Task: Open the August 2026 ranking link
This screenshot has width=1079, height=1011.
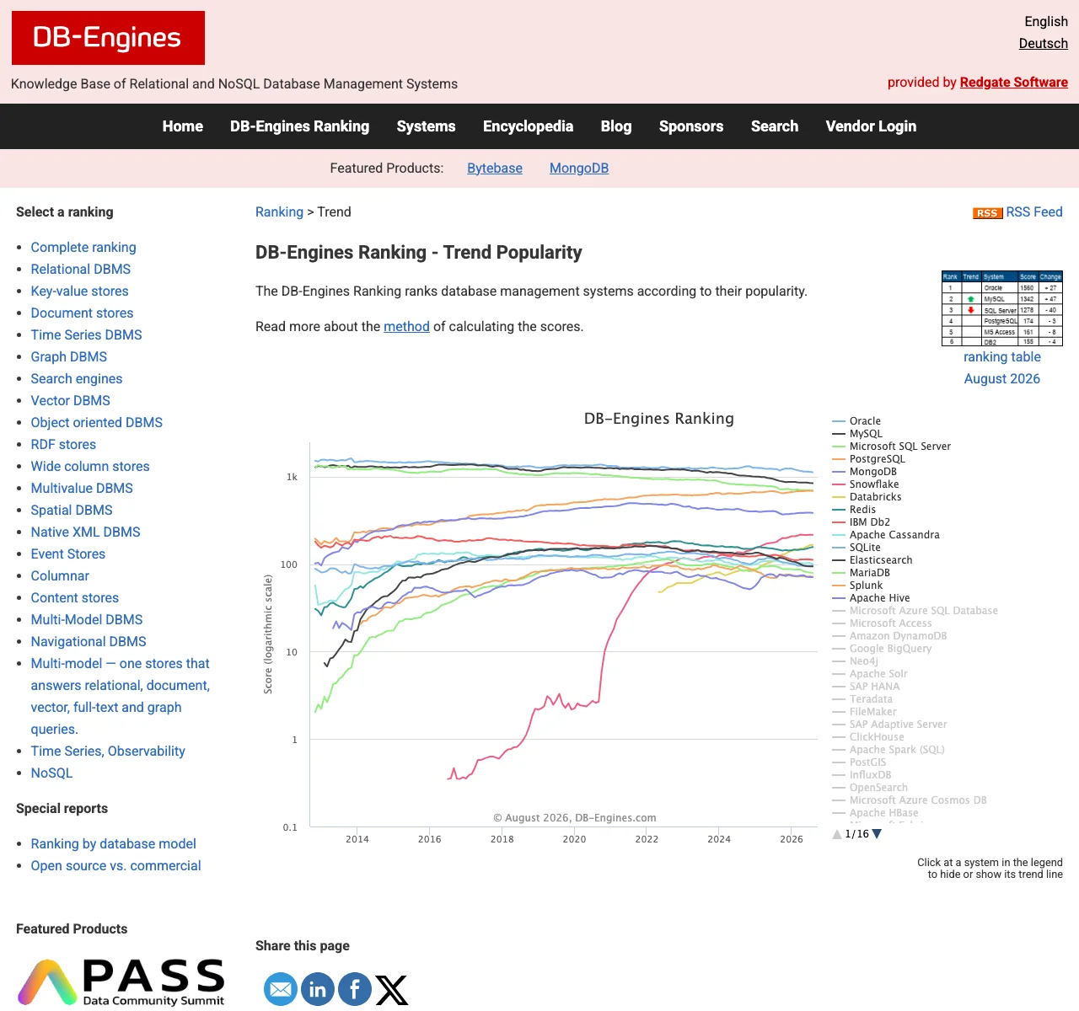Action: [1002, 379]
